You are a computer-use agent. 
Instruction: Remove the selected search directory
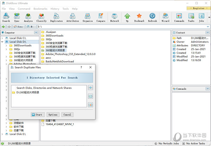[x=90, y=105]
